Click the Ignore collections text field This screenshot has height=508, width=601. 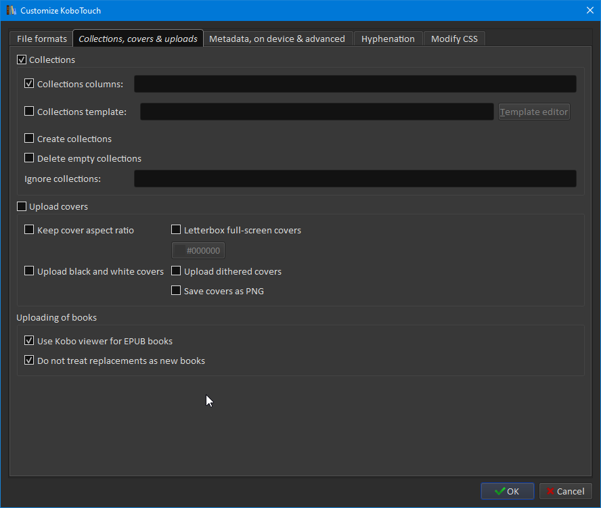[355, 179]
